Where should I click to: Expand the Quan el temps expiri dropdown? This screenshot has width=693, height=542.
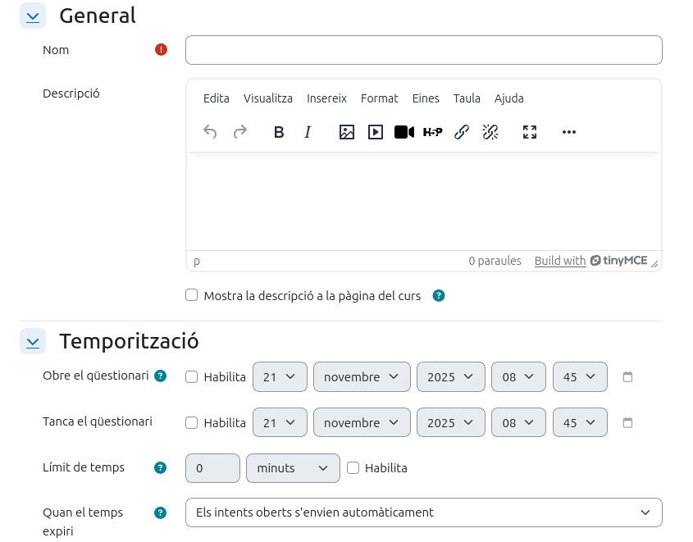423,512
